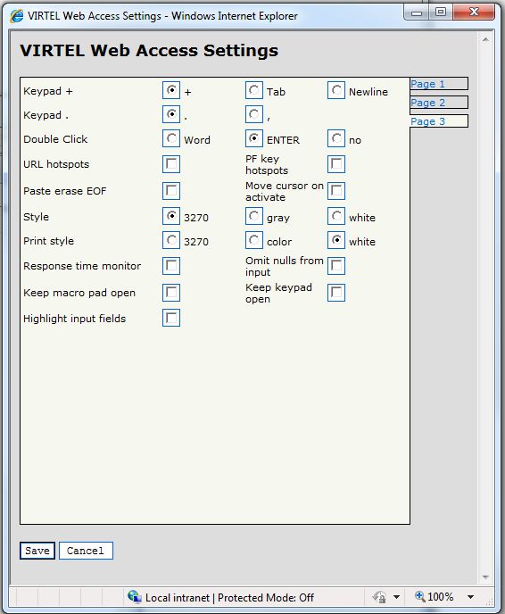Set Print style to 3270
505x614 pixels.
point(171,240)
